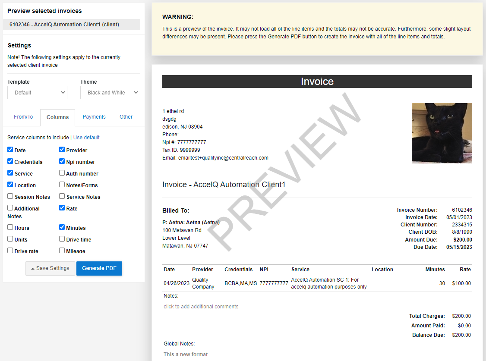This screenshot has width=486, height=361.
Task: Switch to the Payments tab
Action: (94, 116)
